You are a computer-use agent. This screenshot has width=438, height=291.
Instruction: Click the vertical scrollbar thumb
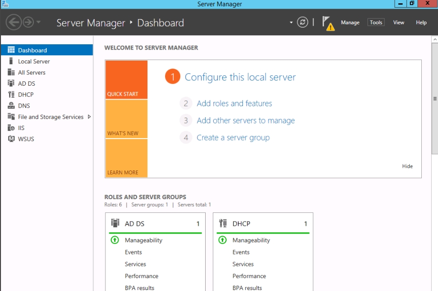435,99
